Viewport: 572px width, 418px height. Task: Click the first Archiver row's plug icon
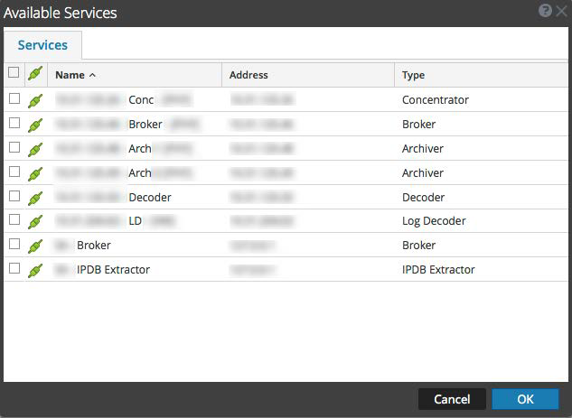click(x=35, y=149)
